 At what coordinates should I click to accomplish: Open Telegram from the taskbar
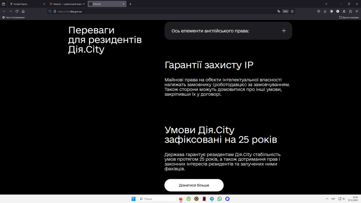coord(212,199)
